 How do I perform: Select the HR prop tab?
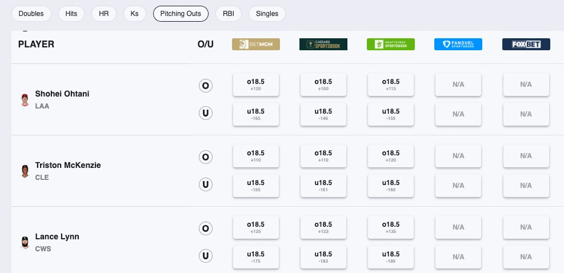click(104, 14)
